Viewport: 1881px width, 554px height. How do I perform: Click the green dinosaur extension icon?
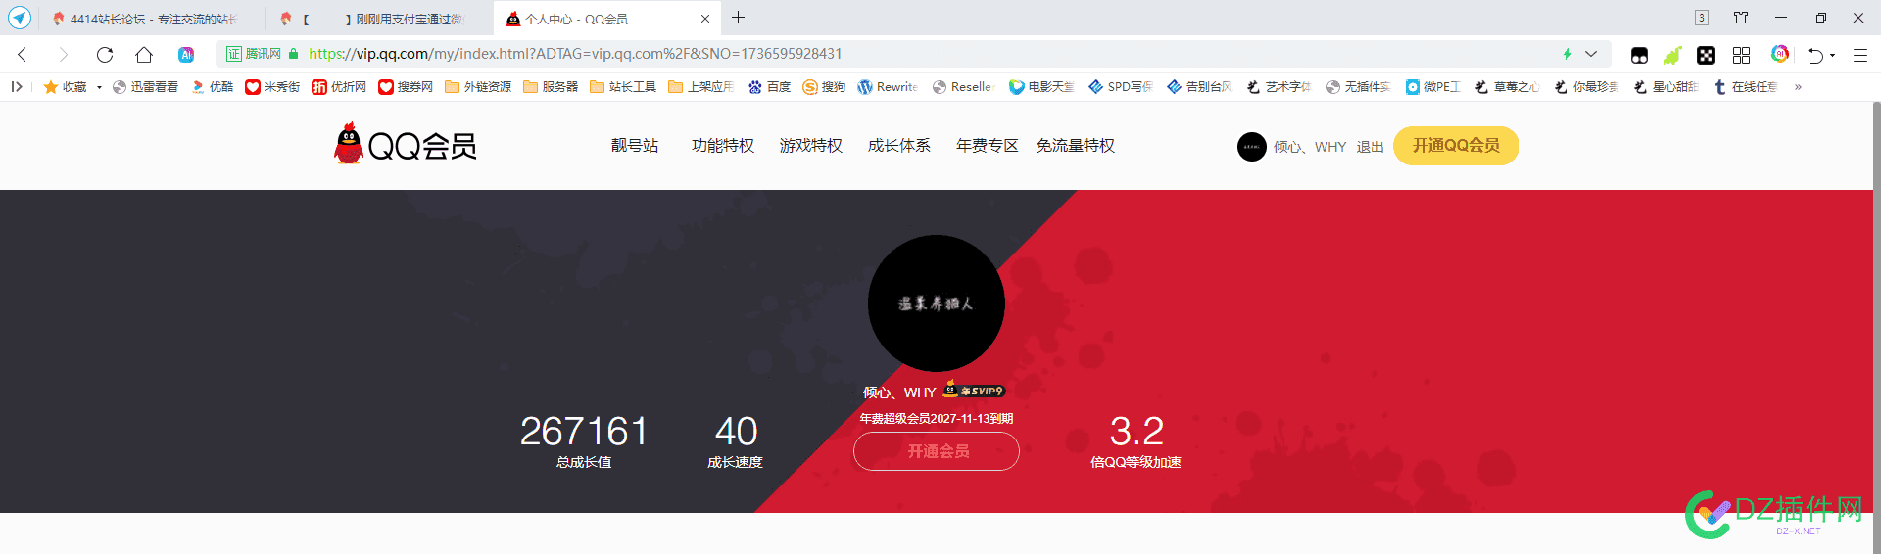[1672, 55]
